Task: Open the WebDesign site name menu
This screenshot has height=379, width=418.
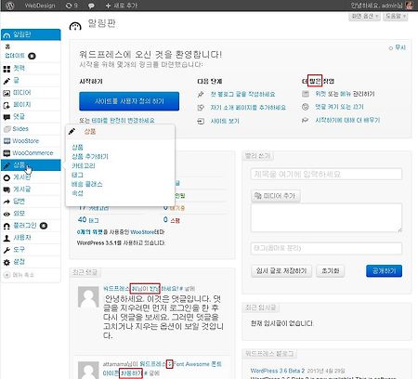Action: (40, 6)
